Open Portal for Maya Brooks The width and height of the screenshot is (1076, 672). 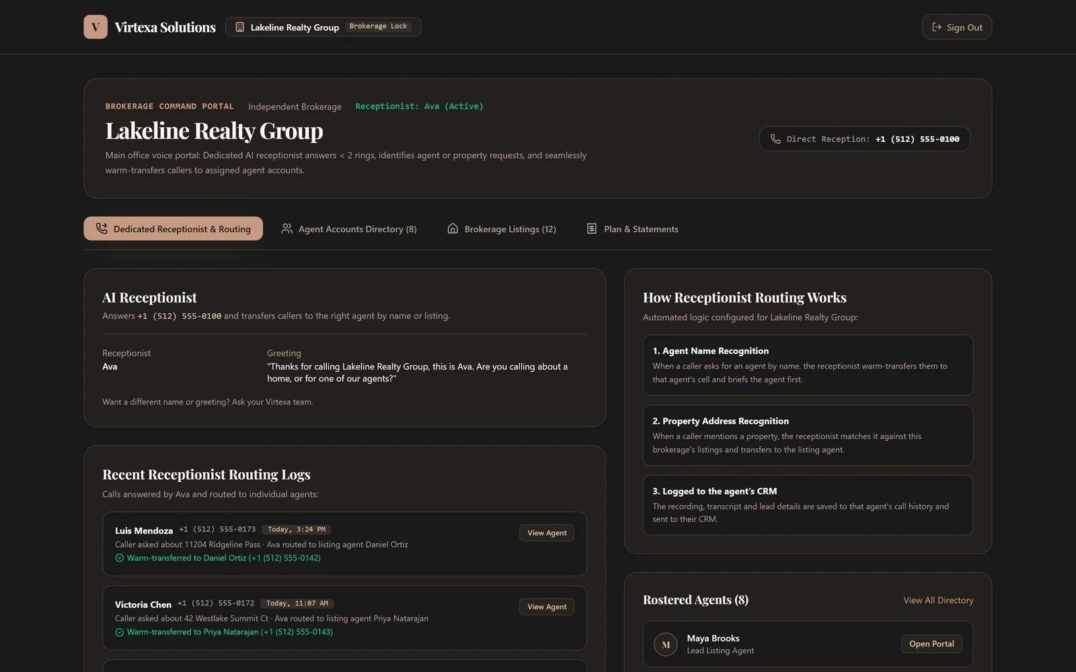click(931, 644)
